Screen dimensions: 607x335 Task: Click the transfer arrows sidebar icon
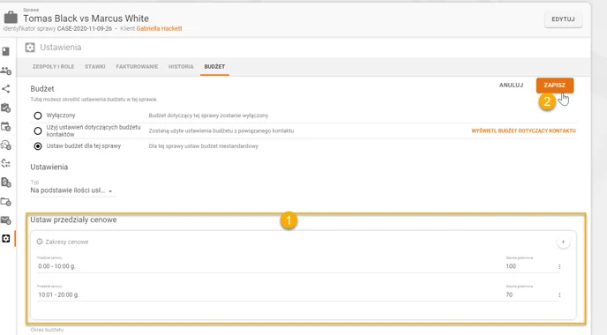6,163
